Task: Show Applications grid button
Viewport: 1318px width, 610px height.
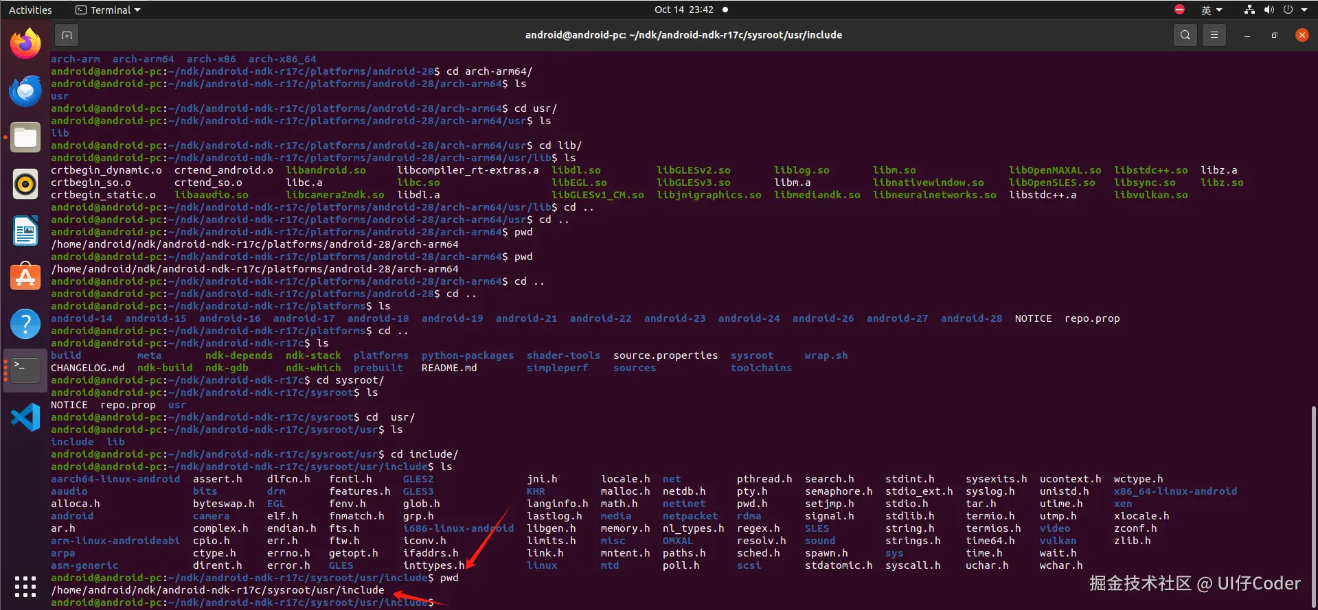Action: (x=25, y=586)
